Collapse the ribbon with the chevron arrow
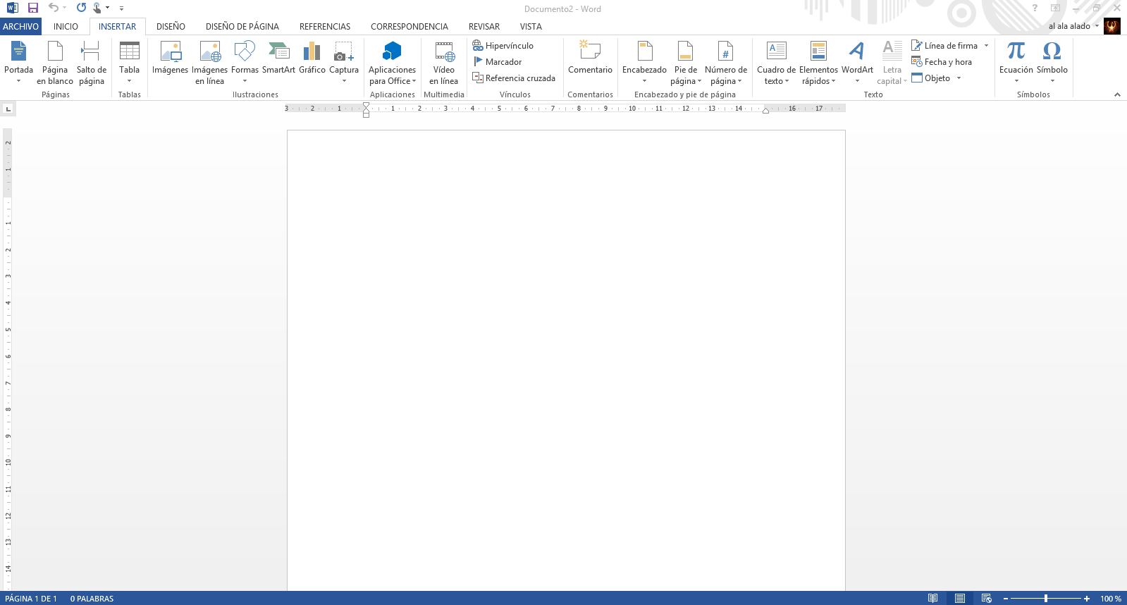1127x605 pixels. pyautogui.click(x=1117, y=94)
